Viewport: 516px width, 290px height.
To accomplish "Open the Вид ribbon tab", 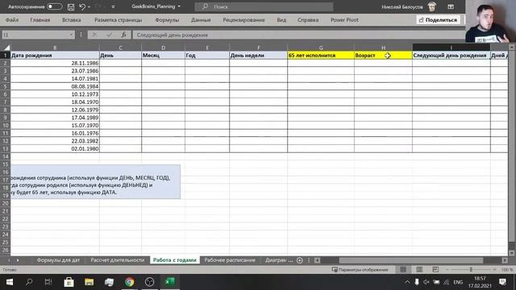I will pos(281,19).
